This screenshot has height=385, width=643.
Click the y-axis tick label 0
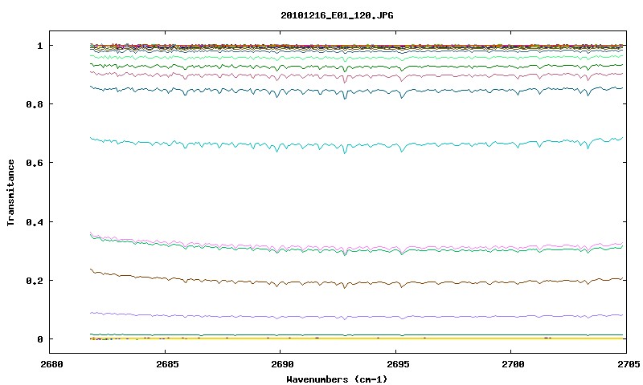39,339
